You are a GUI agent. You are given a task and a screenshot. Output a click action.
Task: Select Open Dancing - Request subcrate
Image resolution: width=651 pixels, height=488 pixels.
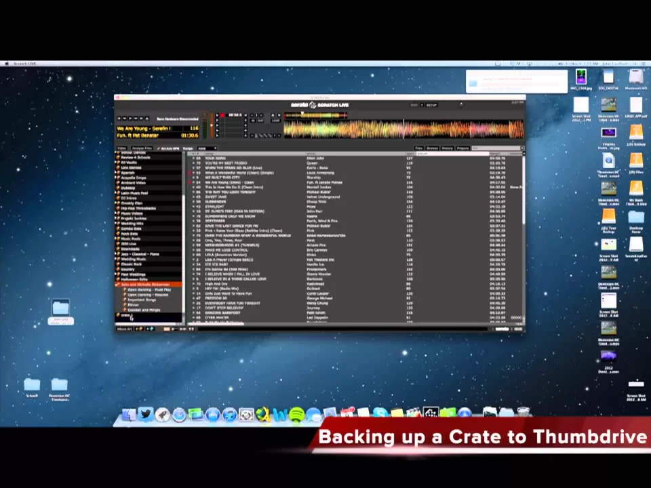coord(148,295)
